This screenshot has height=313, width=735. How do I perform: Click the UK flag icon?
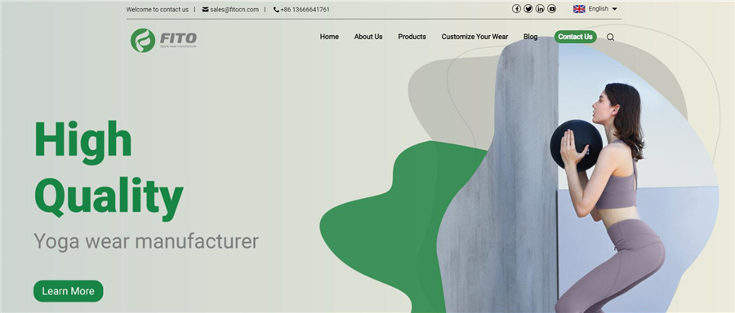coord(579,9)
